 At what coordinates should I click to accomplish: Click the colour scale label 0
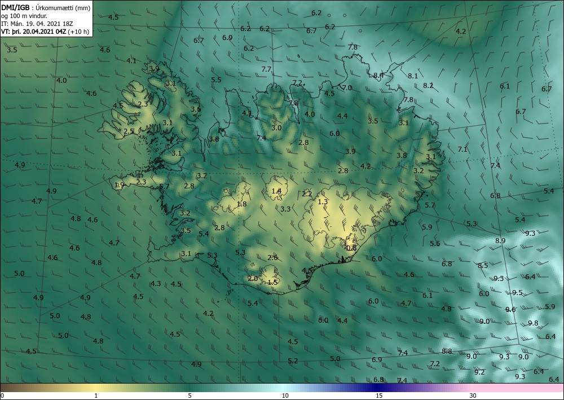tap(2, 395)
